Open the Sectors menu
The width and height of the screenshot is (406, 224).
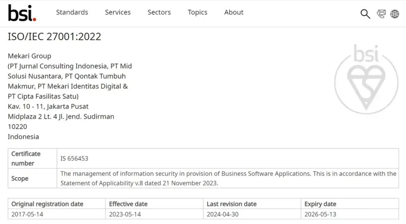159,12
